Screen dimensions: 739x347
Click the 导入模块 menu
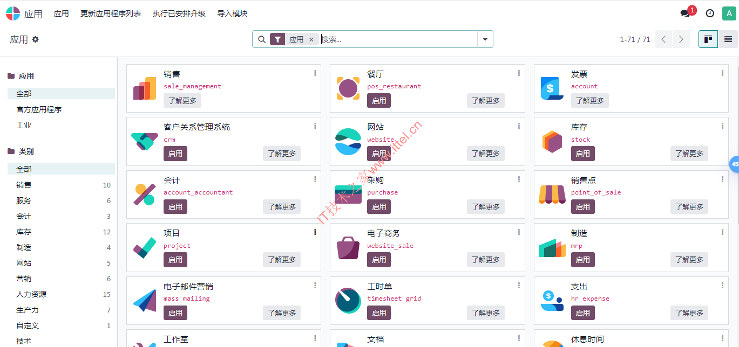pos(232,13)
